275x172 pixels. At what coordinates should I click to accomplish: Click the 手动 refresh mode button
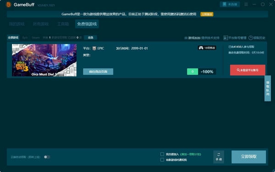(219, 157)
